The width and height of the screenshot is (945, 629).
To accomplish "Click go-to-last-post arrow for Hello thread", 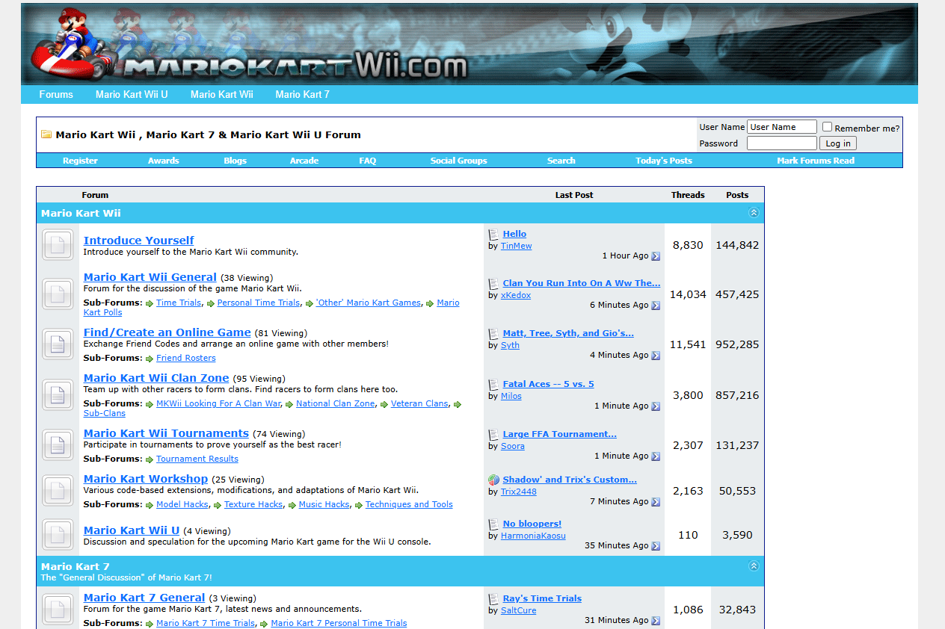I will point(656,256).
